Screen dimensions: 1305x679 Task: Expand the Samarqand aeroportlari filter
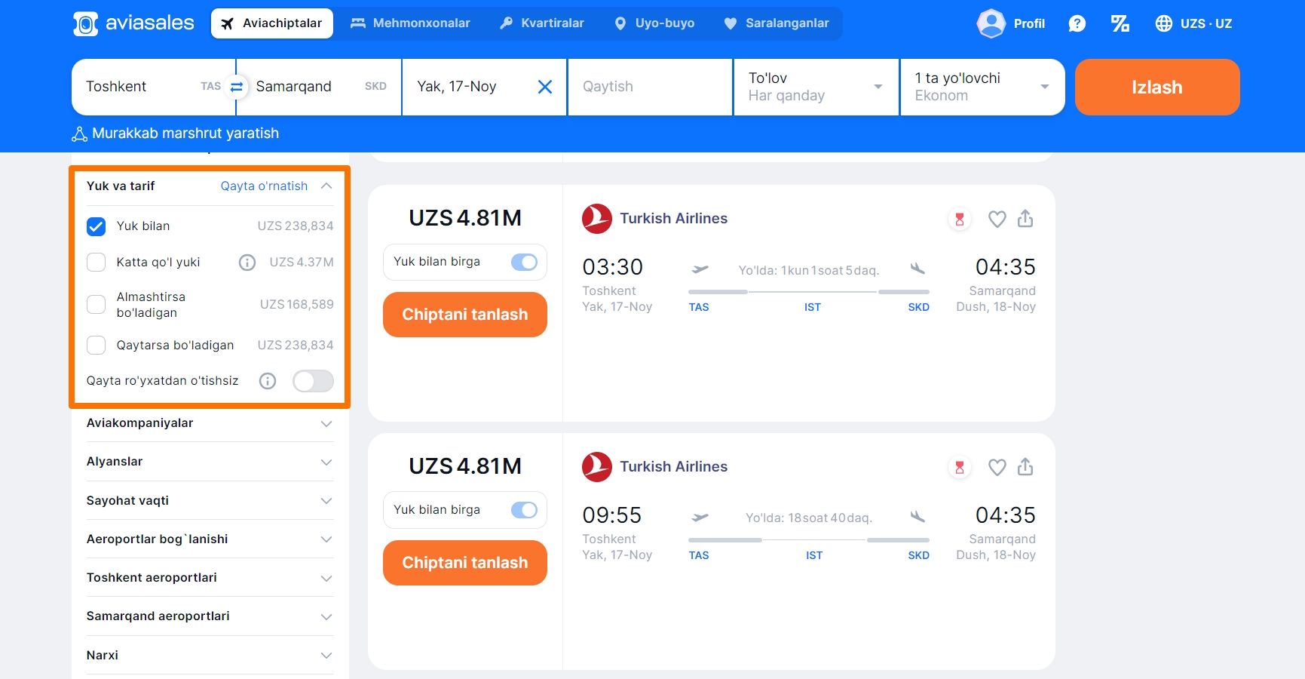210,616
